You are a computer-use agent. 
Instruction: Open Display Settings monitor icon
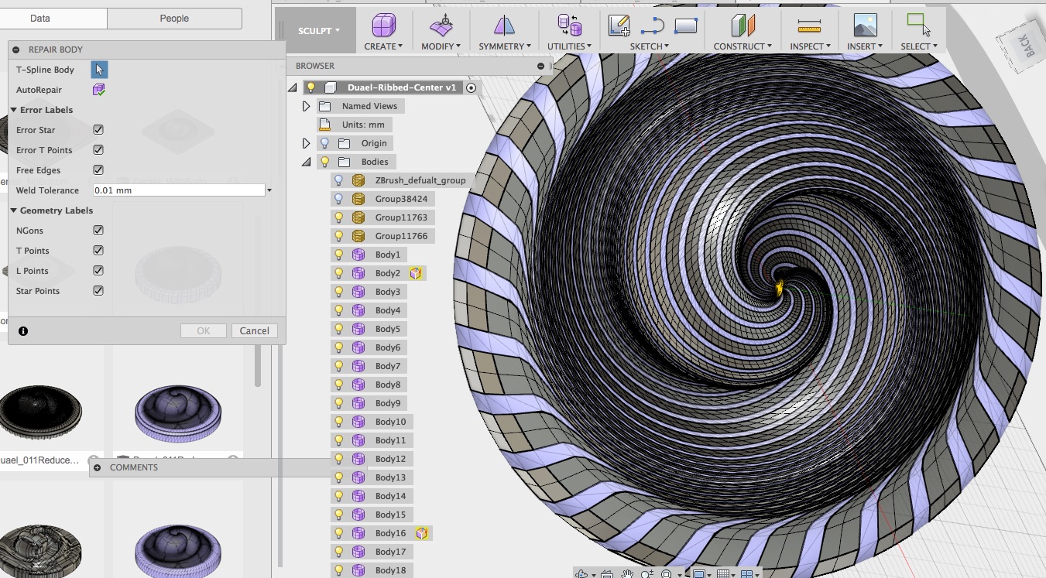(x=698, y=573)
